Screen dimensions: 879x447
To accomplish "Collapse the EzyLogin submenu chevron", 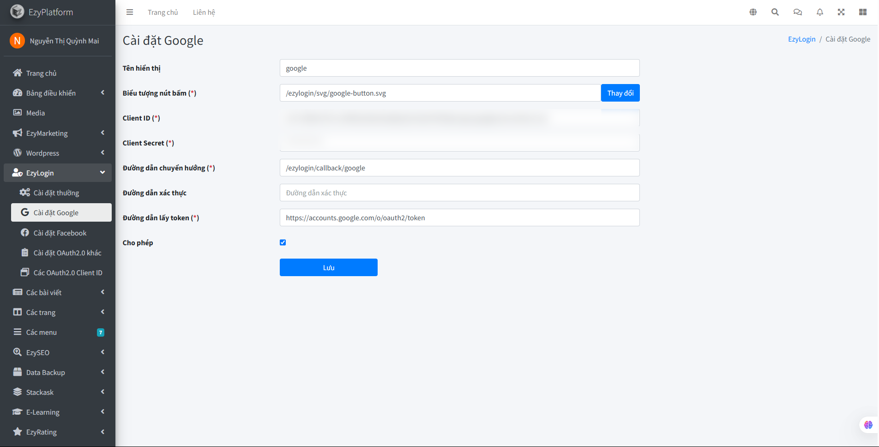I will 102,172.
